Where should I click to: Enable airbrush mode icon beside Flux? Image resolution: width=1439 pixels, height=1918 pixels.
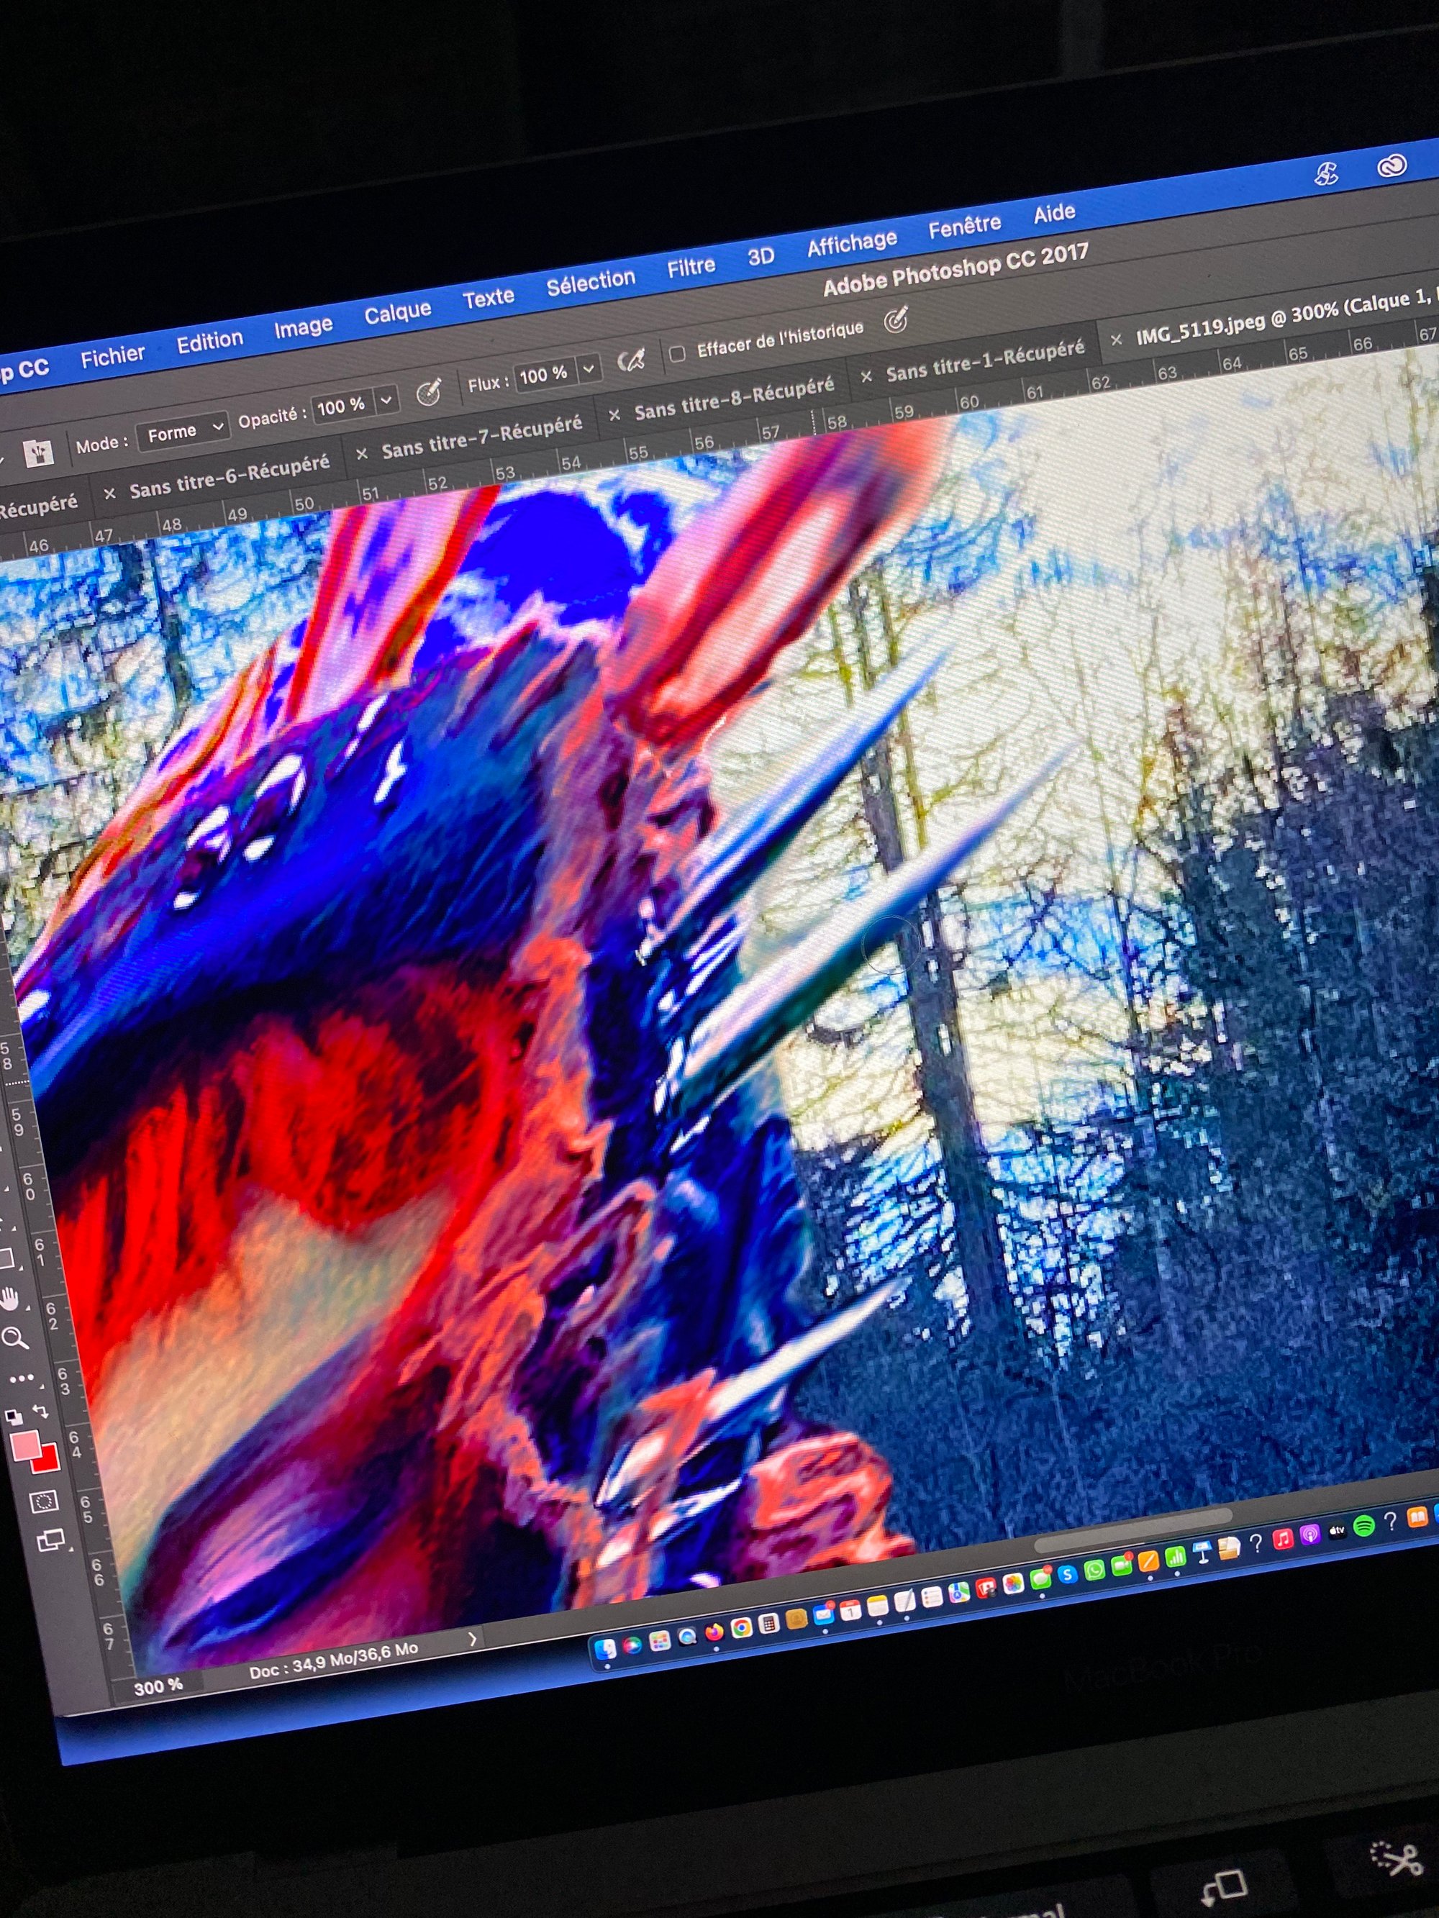(x=632, y=359)
